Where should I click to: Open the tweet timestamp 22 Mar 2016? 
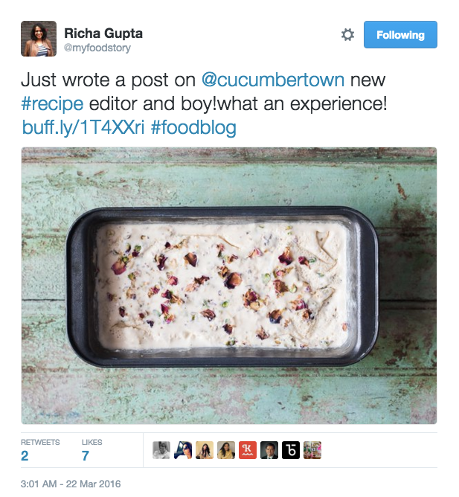[x=71, y=484]
